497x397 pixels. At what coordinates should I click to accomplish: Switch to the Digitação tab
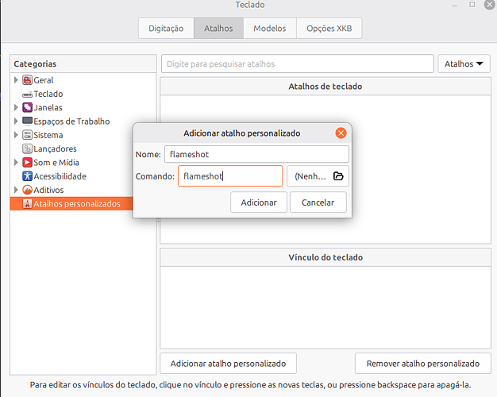[x=166, y=29]
